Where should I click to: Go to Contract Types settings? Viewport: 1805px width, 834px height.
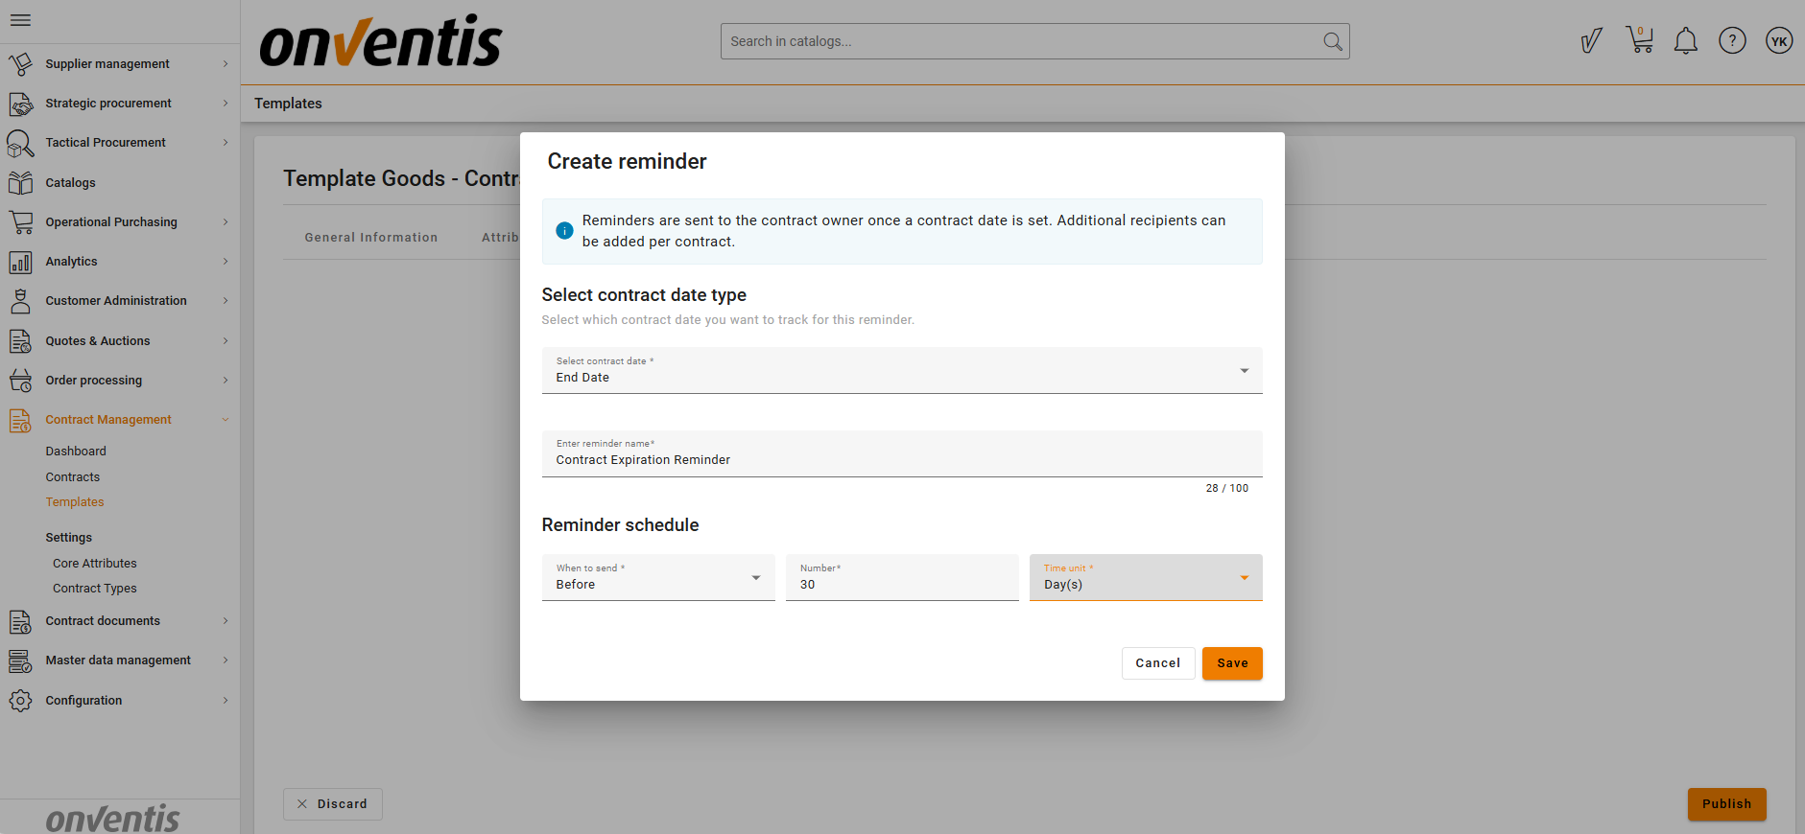point(95,589)
